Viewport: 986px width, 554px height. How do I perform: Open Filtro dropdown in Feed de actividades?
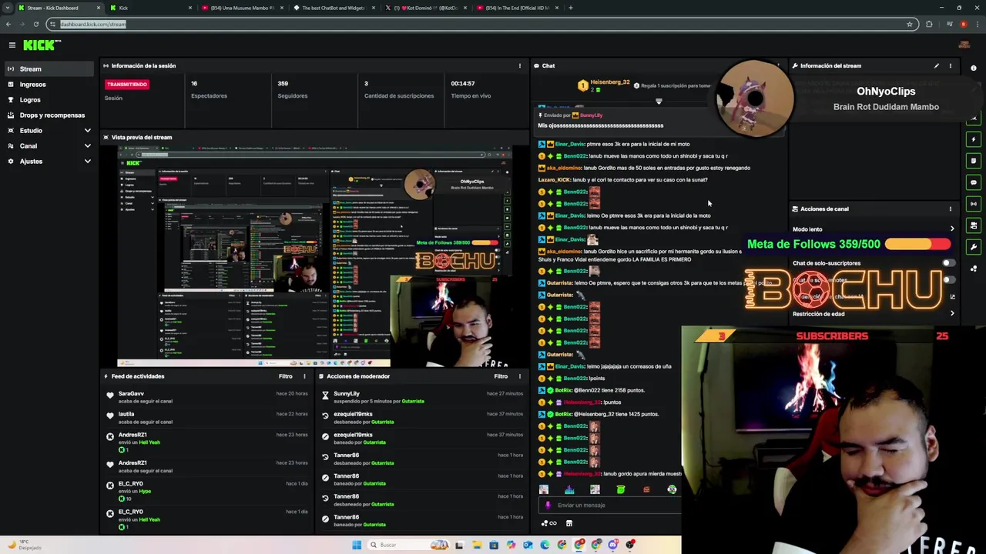coord(286,376)
